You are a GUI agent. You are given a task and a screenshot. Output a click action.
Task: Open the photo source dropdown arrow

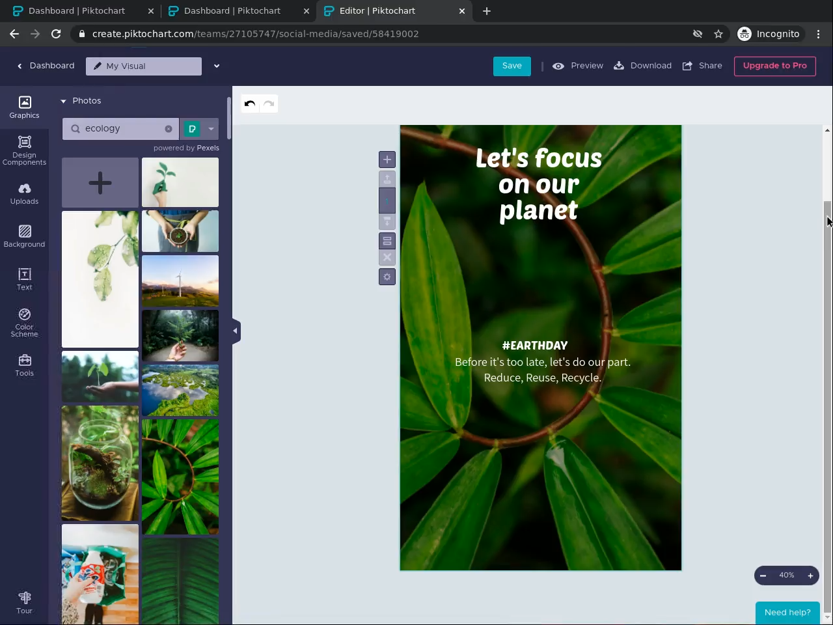pos(211,129)
